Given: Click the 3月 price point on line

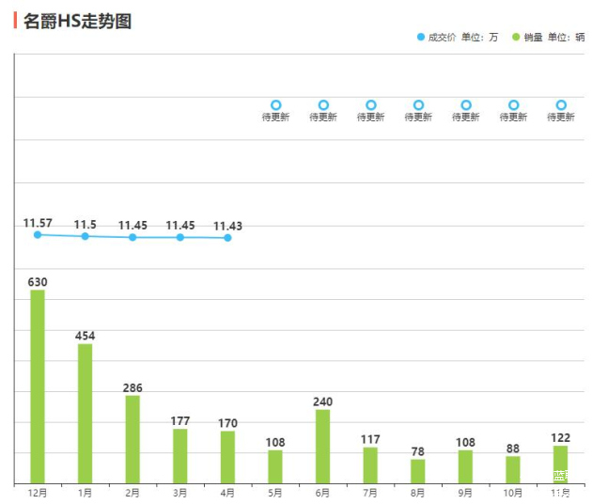Looking at the screenshot, I should click(180, 237).
